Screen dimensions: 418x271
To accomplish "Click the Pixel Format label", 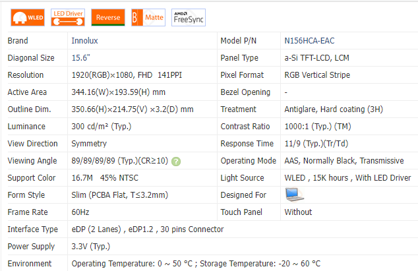I will [x=242, y=75].
